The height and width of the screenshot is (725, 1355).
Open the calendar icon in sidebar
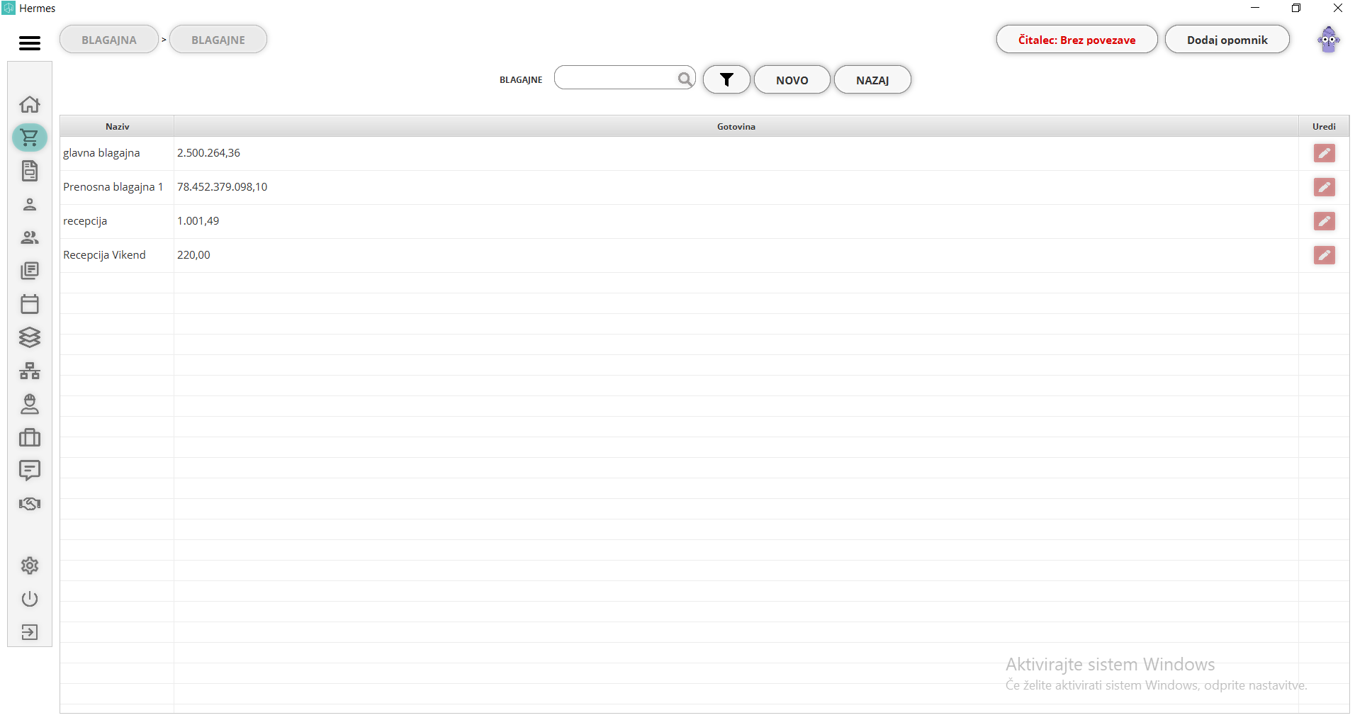click(30, 304)
